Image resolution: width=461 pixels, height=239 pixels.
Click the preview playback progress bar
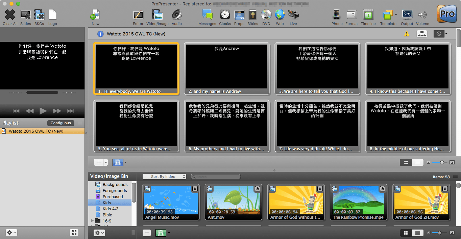click(x=42, y=92)
